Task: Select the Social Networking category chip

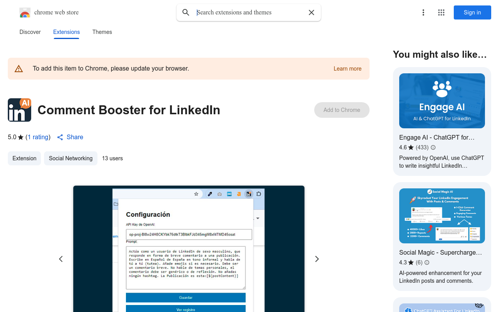Action: tap(71, 158)
